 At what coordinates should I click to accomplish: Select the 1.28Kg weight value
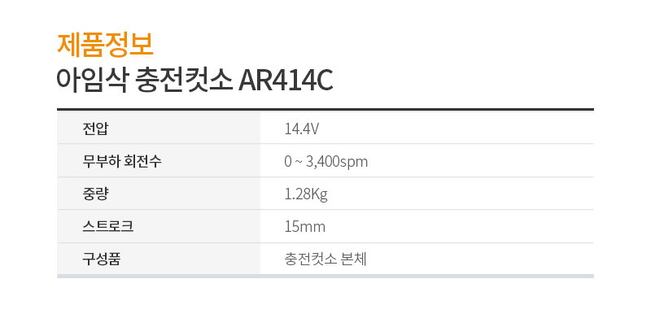pos(306,194)
